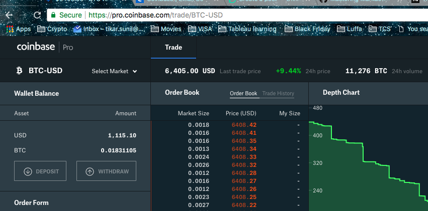The height and width of the screenshot is (211, 428).
Task: Click market size 0.0026 in order book
Action: coord(199,165)
